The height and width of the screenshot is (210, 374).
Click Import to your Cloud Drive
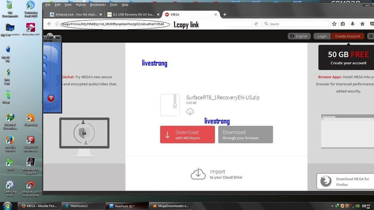point(217,174)
